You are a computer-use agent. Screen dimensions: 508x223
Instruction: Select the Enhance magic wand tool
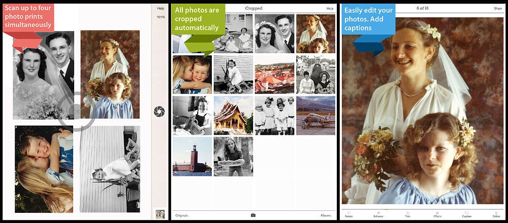click(x=378, y=214)
